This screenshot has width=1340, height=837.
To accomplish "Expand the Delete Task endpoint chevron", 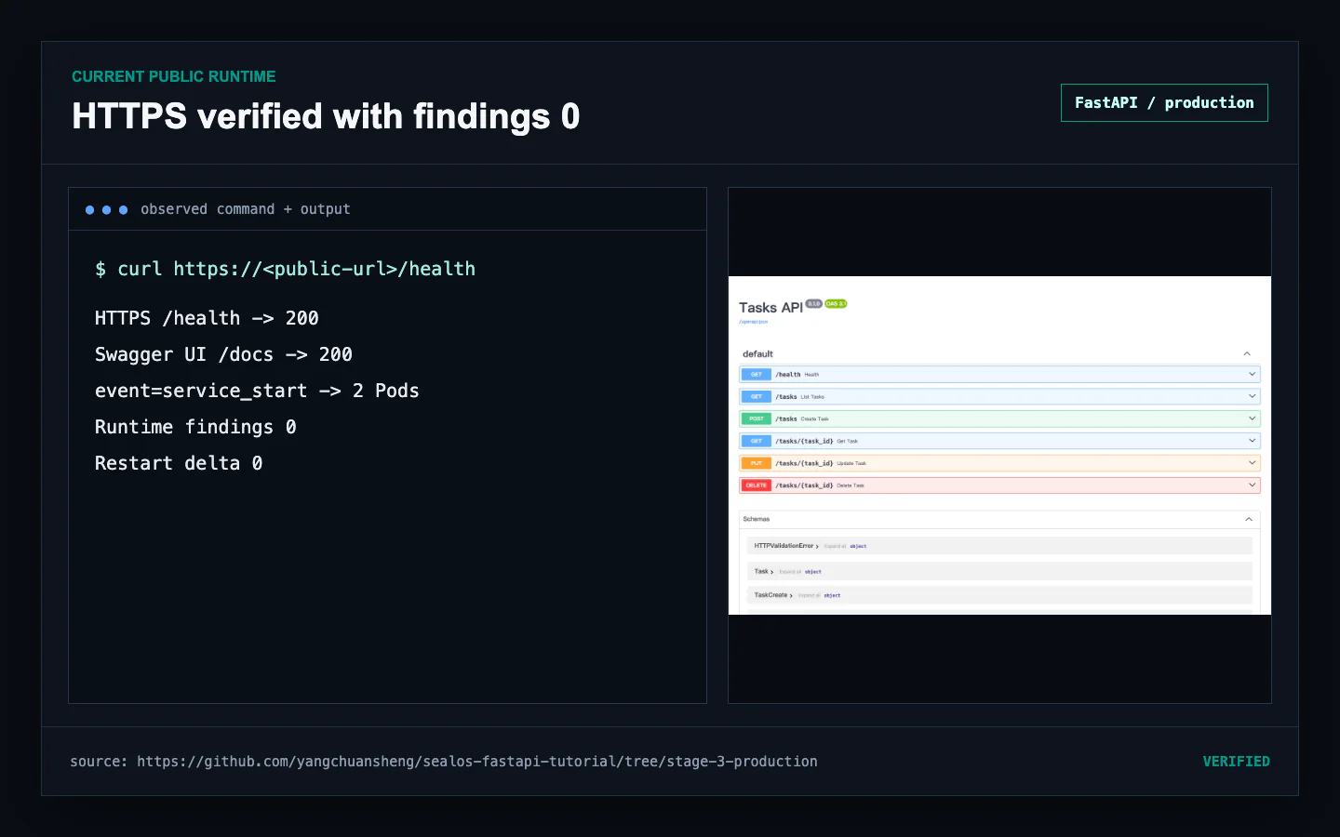I will (1252, 485).
